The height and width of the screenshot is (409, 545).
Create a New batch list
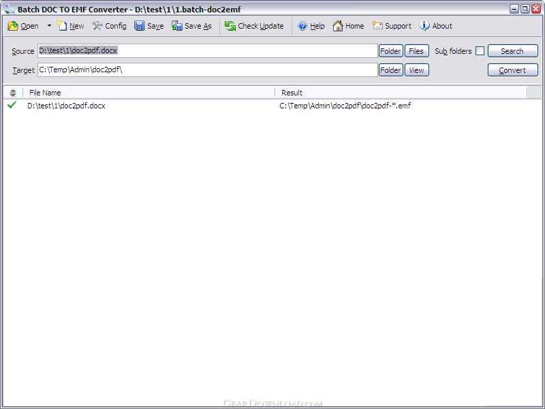71,26
